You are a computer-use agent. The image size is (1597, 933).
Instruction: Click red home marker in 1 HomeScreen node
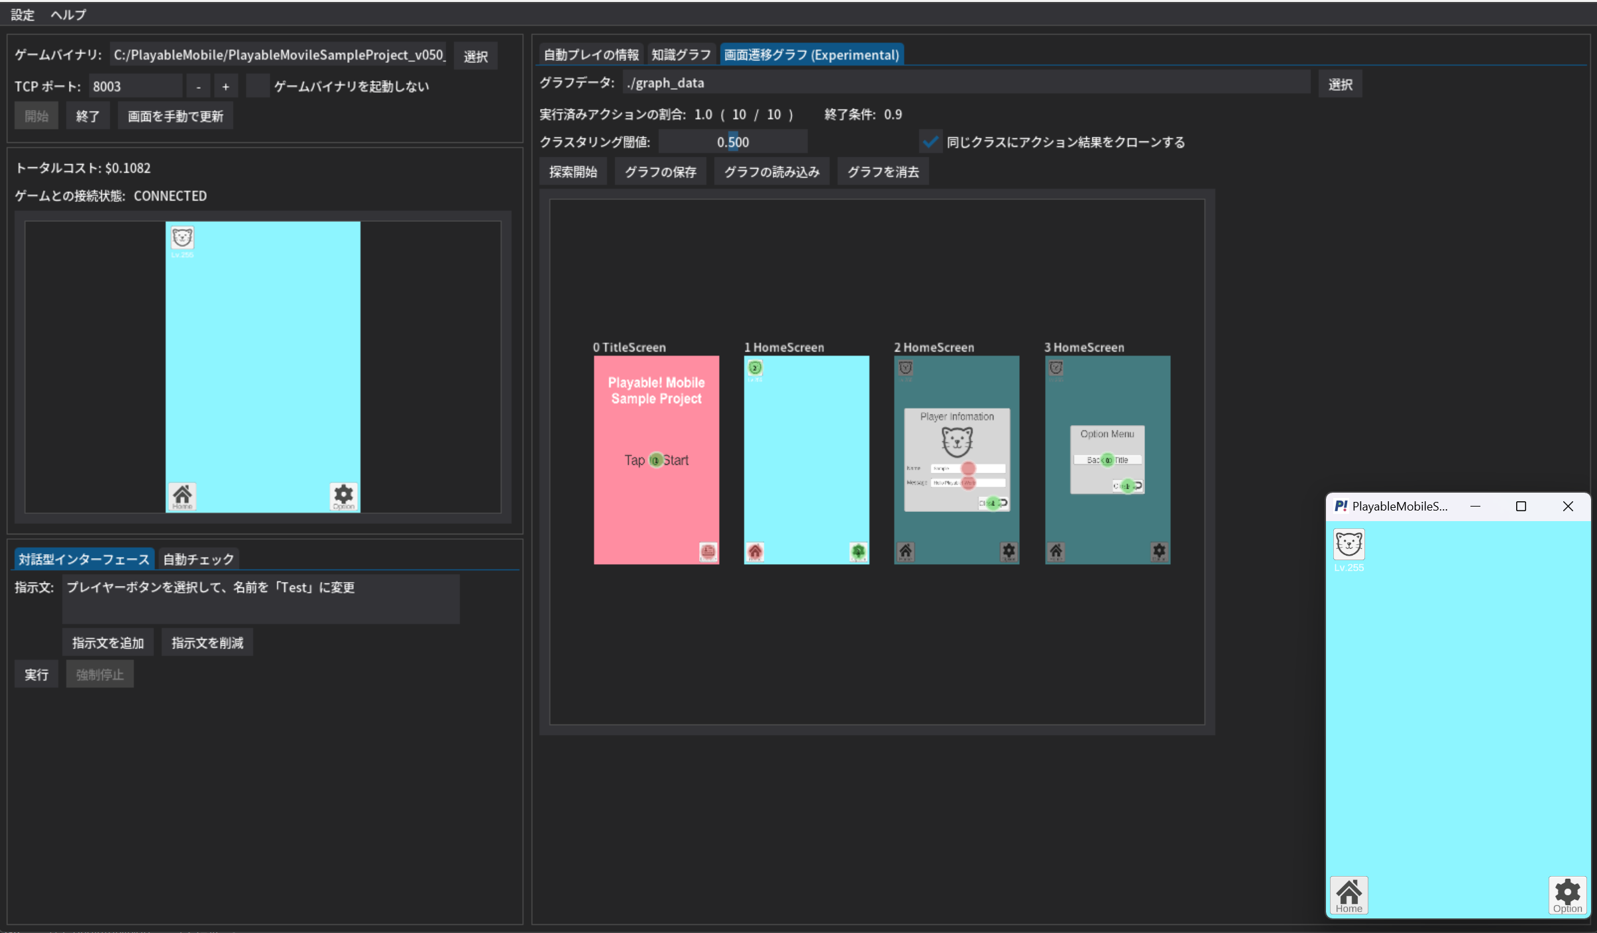(755, 552)
